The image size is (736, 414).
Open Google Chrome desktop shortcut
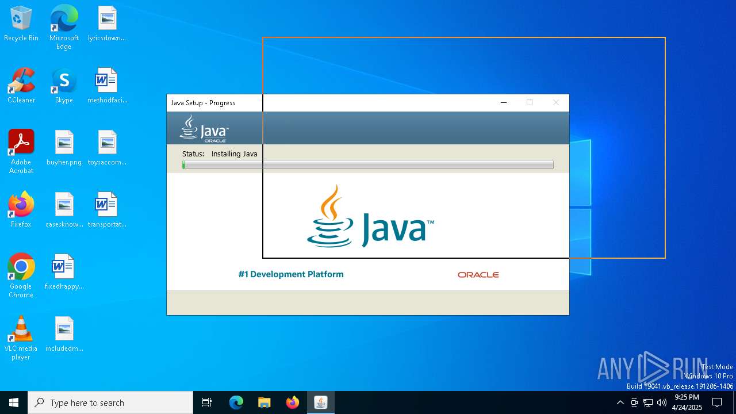[21, 276]
